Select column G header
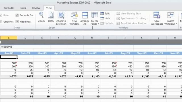Screen dimensions: 182x102 [75, 38]
